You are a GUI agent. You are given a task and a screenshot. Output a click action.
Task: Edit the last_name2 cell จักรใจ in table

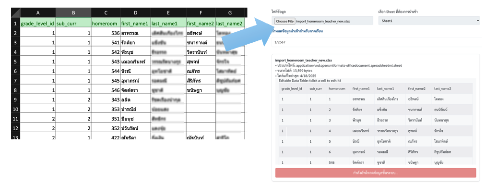(x=441, y=131)
